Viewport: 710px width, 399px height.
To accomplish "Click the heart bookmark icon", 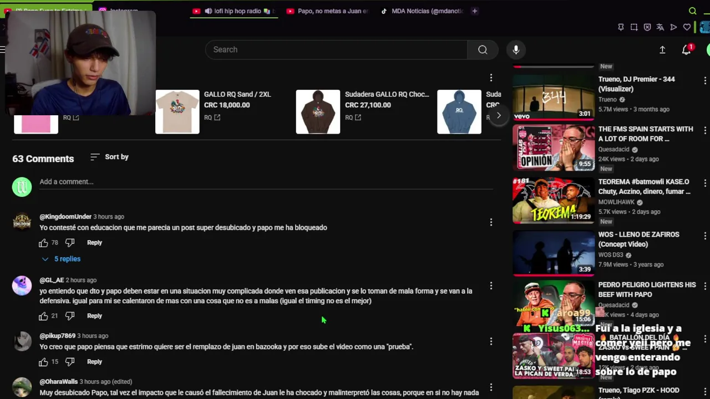I will [x=687, y=27].
